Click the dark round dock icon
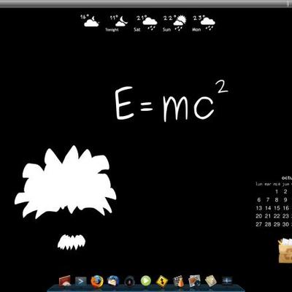The width and height of the screenshot is (292, 292). point(130,282)
